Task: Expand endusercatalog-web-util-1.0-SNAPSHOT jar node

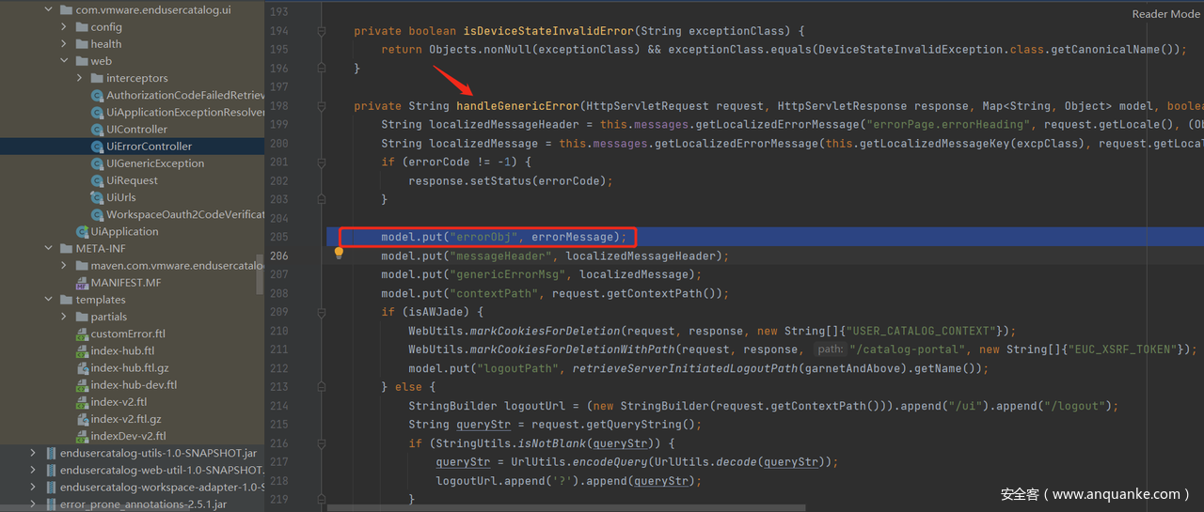Action: tap(34, 470)
